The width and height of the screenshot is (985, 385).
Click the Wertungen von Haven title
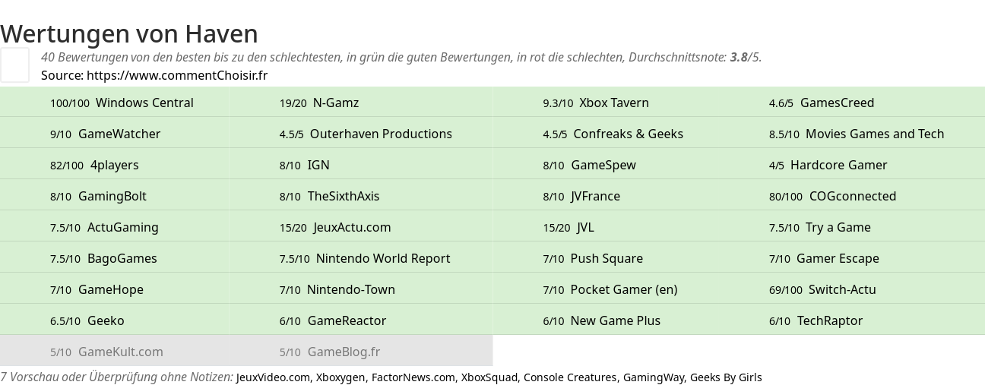pos(129,33)
